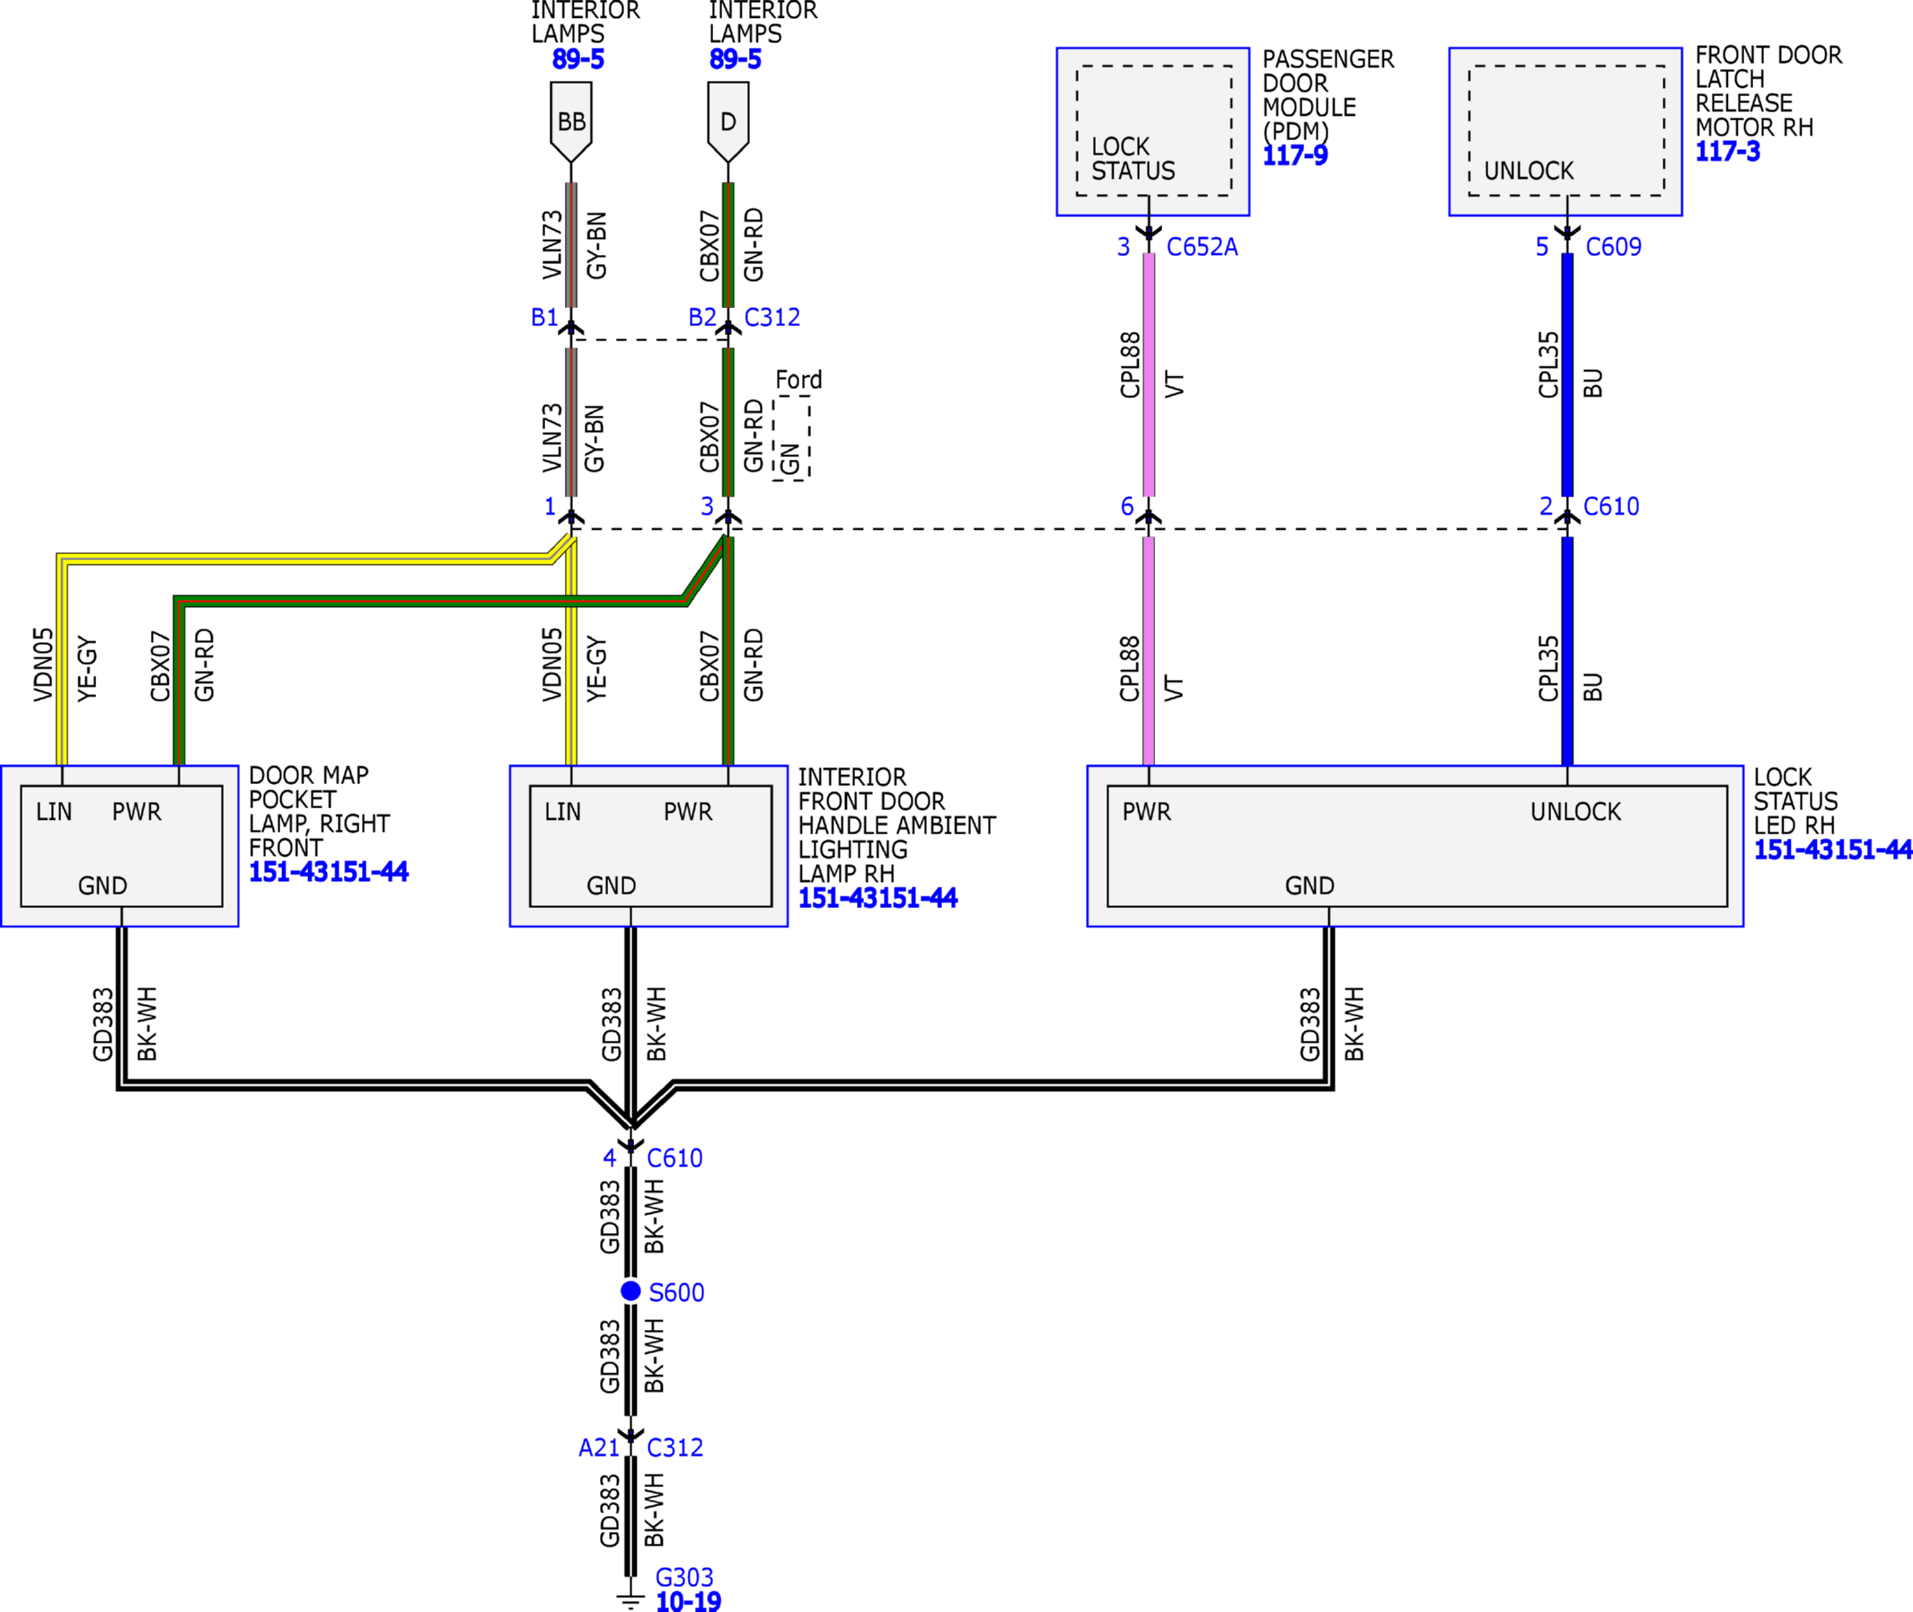Select the dashed Ford GN option box

(x=791, y=437)
